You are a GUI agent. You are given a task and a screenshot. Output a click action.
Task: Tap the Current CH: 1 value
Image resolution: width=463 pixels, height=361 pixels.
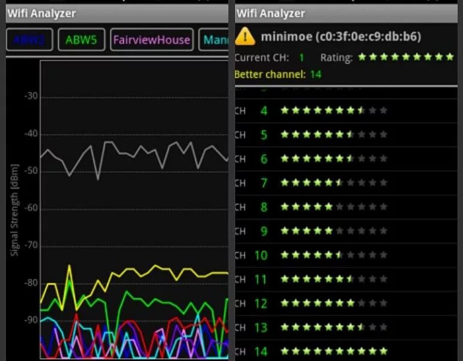[301, 57]
